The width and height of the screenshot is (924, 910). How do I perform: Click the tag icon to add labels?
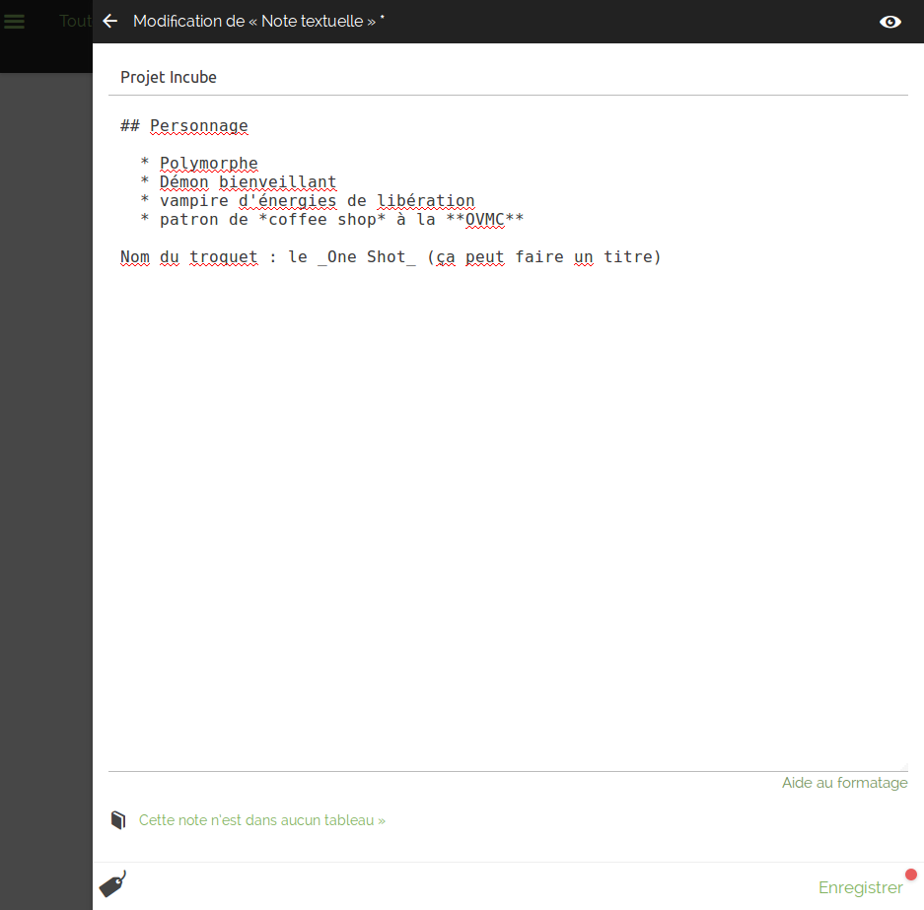point(112,884)
